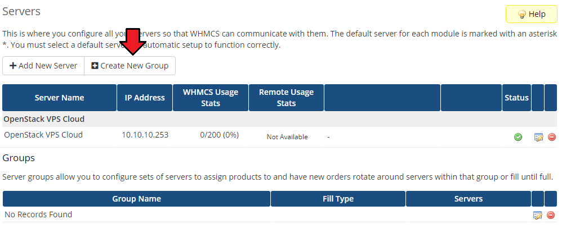Click edit icon for OpenStack VPS Cloud server

point(538,137)
